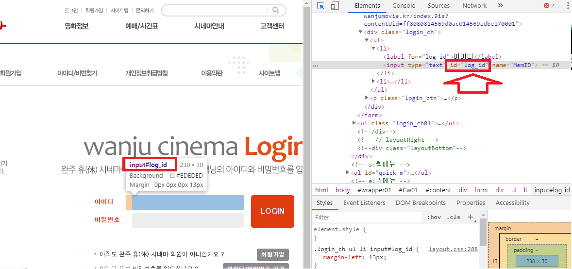Expand the collapsed li node

373,81
